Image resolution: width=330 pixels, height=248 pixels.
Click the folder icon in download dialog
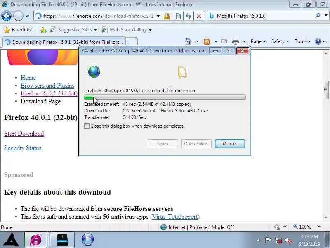[x=183, y=72]
